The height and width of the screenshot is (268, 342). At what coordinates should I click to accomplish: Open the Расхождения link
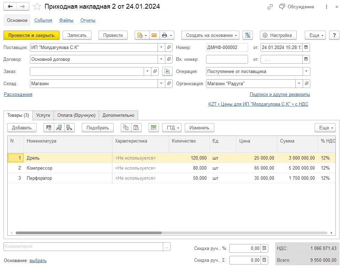click(18, 94)
